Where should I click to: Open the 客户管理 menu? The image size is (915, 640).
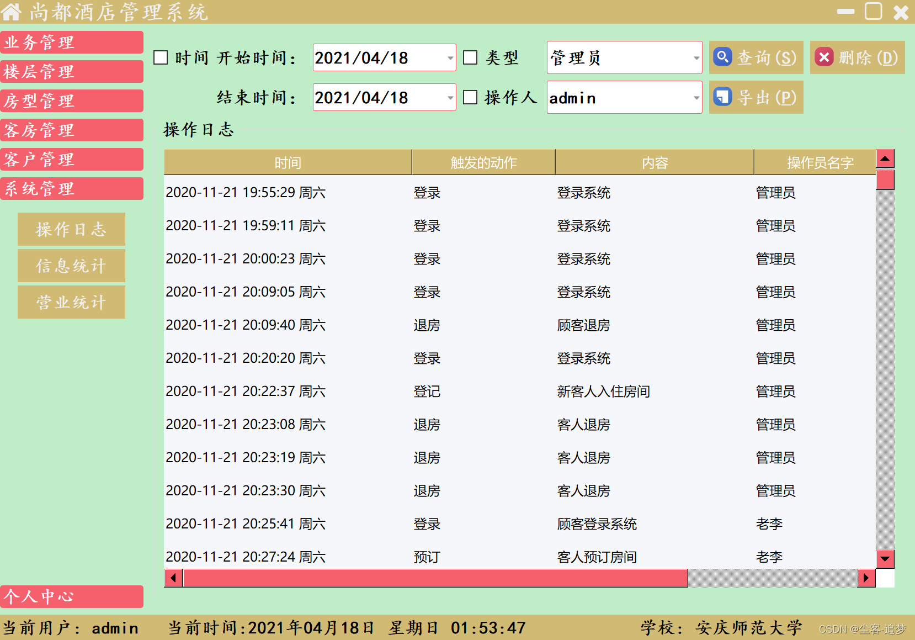click(72, 159)
